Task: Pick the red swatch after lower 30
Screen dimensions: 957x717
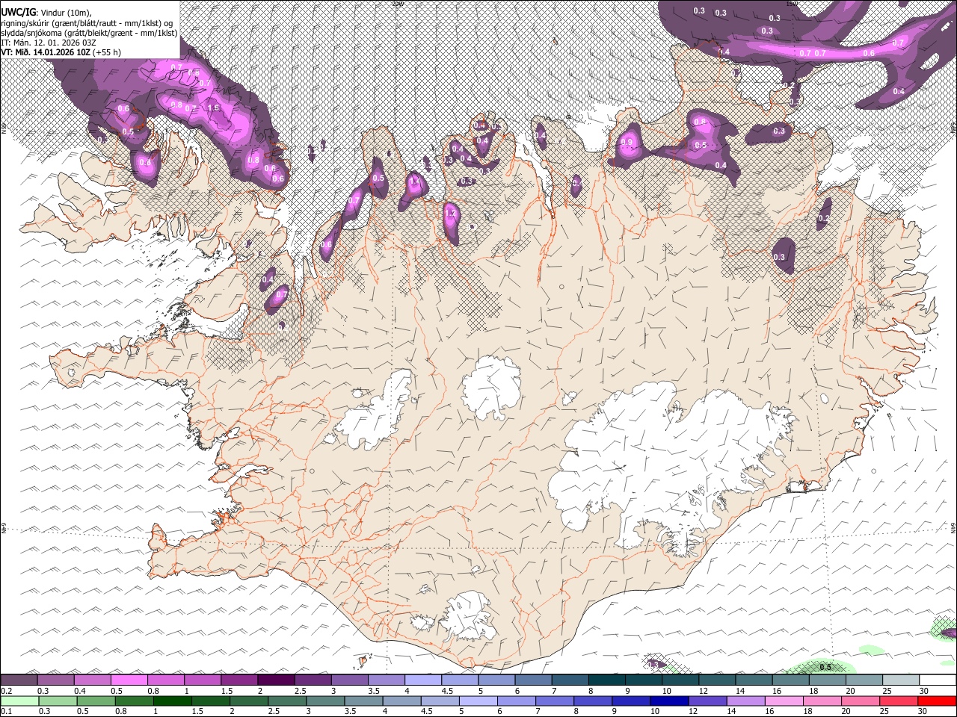Action: click(x=936, y=701)
